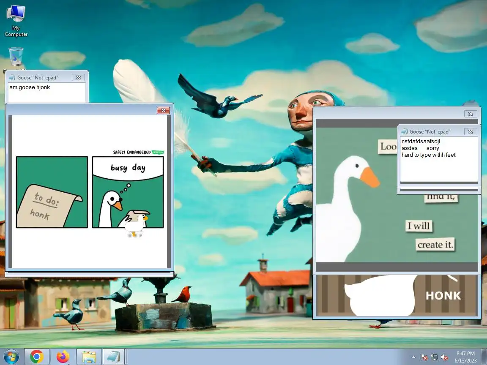This screenshot has height=365, width=487.
Task: Click the Show Desktop strip
Action: [x=484, y=357]
